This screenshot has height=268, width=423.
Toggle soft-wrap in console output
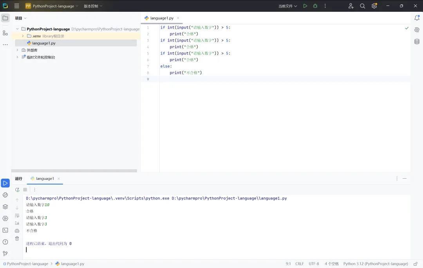tap(17, 215)
